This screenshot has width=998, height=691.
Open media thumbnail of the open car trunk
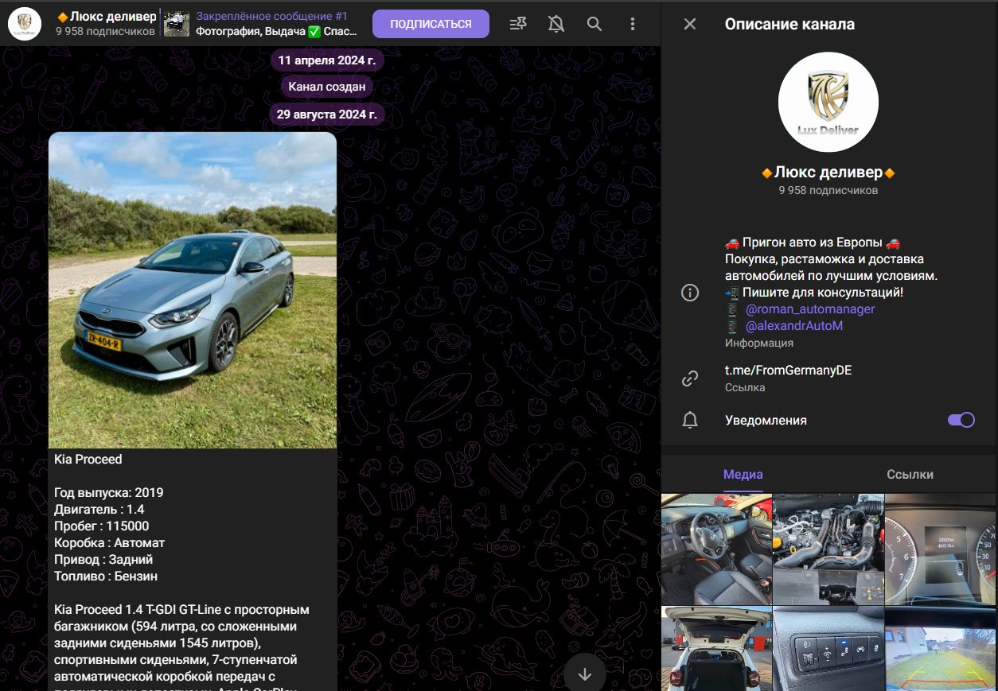(716, 649)
